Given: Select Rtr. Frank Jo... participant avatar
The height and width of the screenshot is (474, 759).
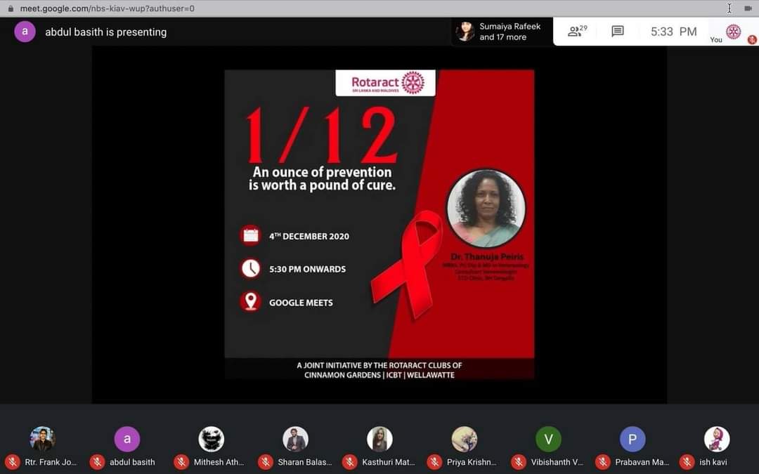Looking at the screenshot, I should (43, 439).
